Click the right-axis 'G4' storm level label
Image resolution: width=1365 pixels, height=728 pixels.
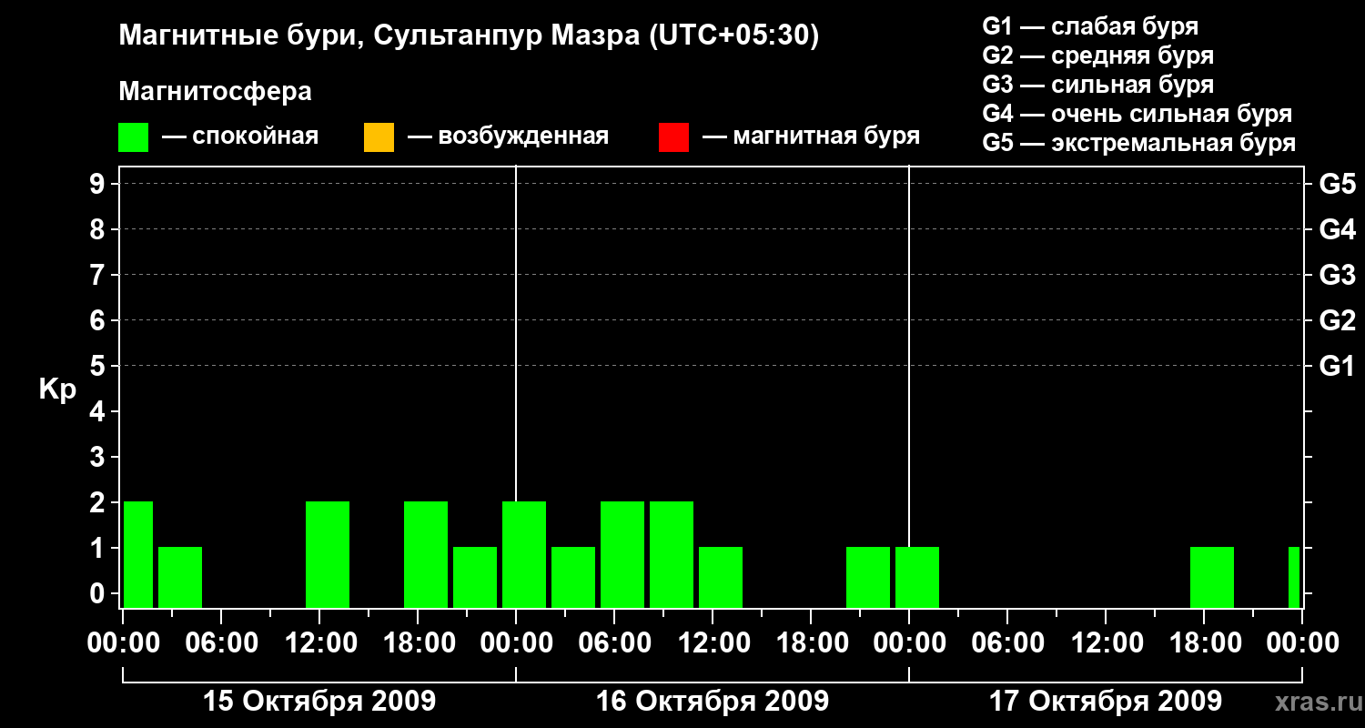tap(1338, 229)
